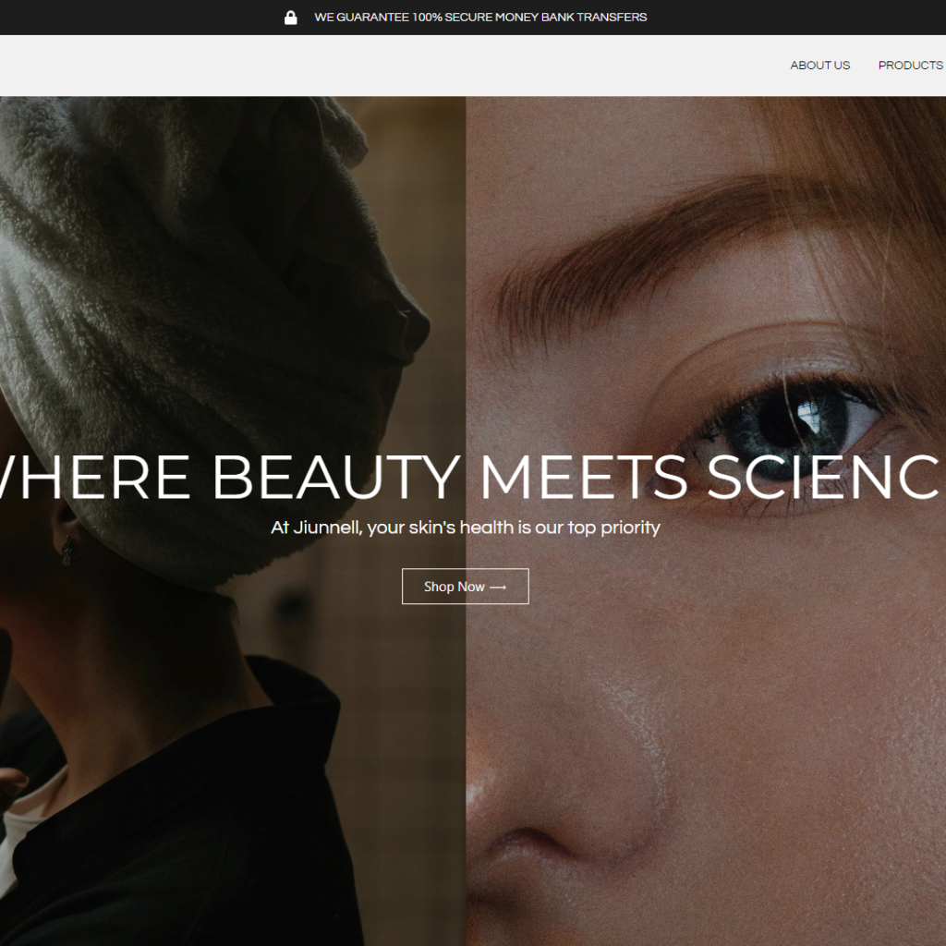
Task: Open the Products menu item
Action: [x=912, y=66]
